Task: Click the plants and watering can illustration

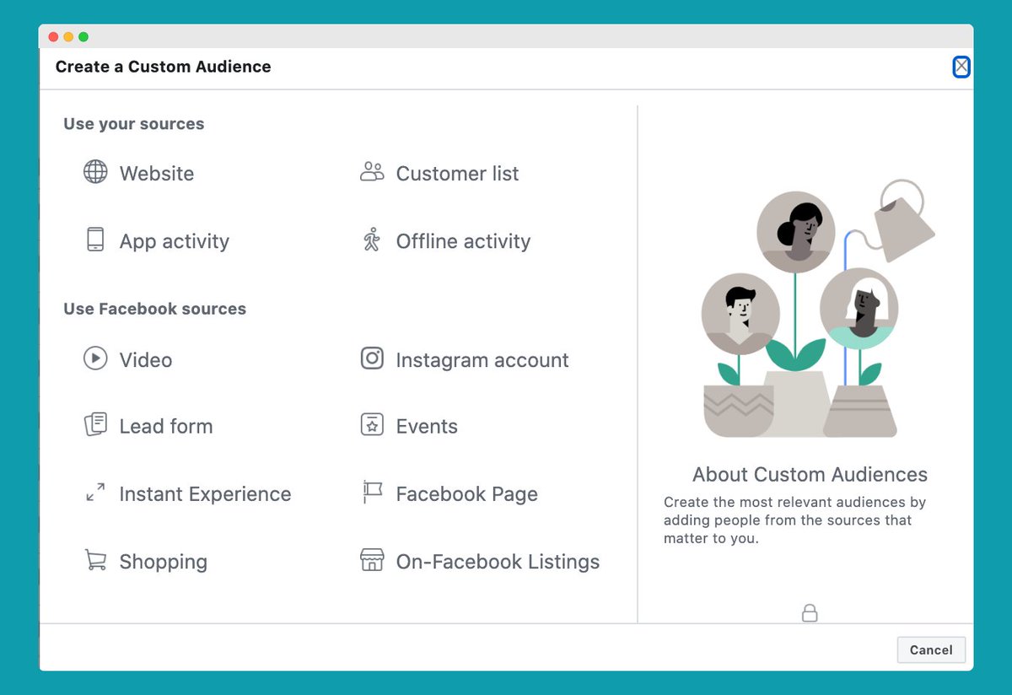Action: (816, 309)
